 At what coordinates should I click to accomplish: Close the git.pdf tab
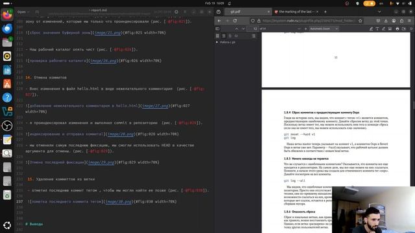click(x=268, y=12)
